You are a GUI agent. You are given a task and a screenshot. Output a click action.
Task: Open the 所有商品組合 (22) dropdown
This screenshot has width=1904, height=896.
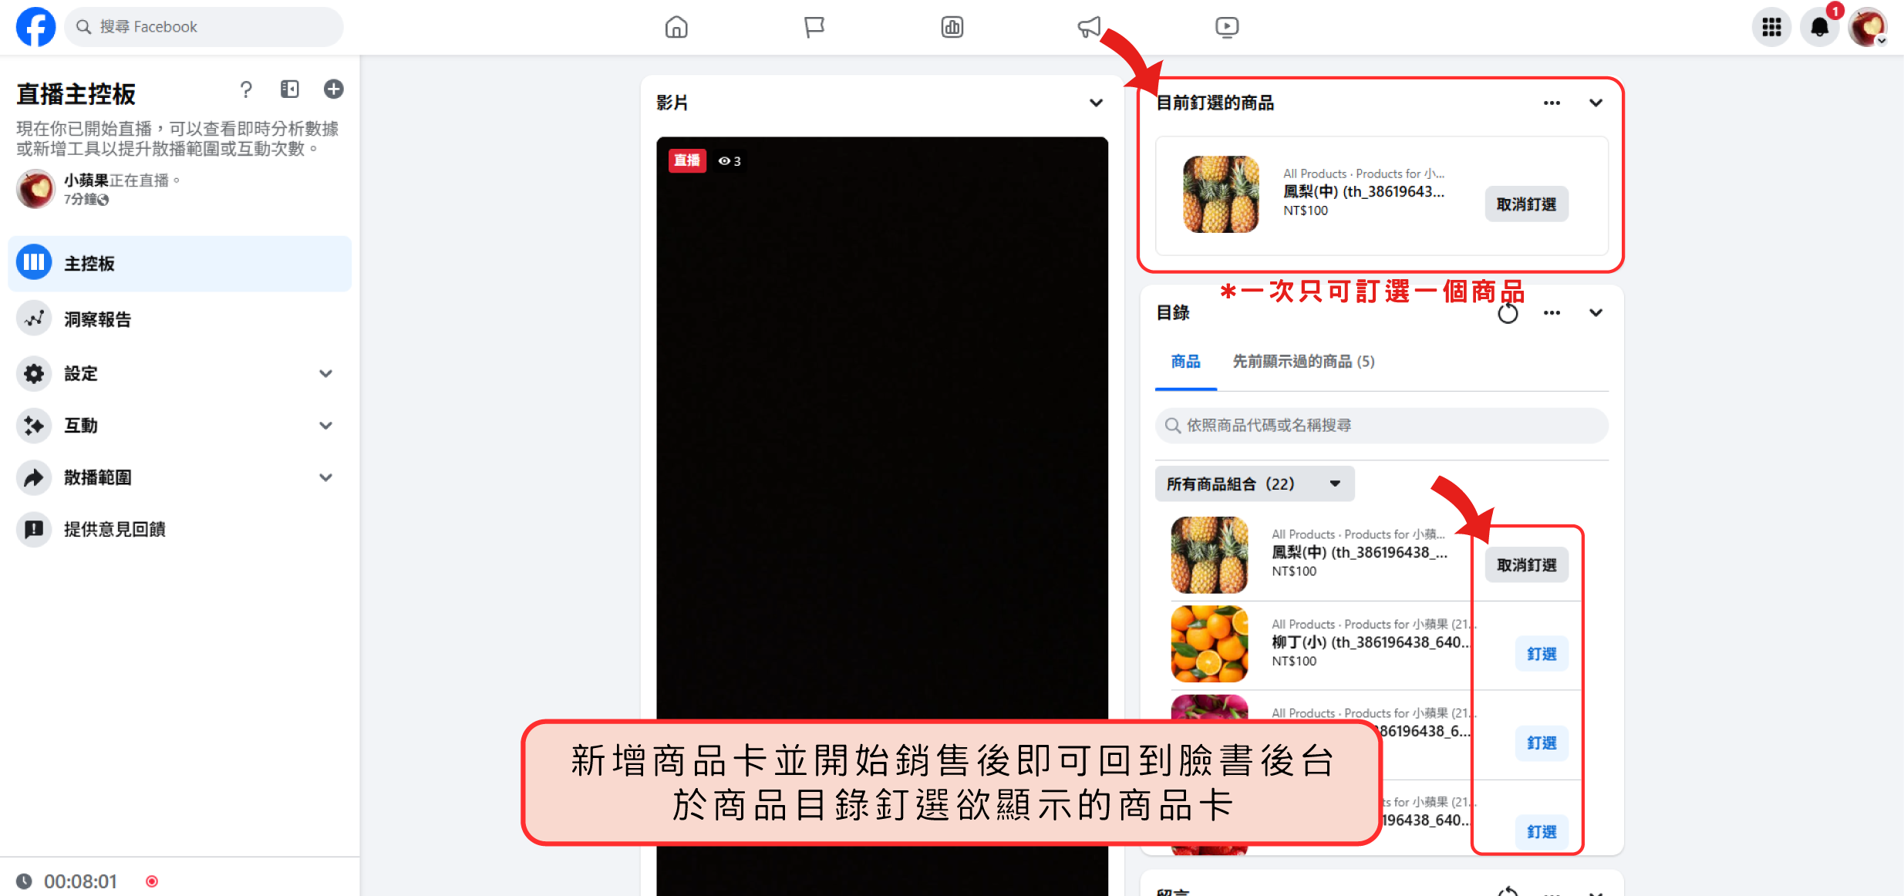click(1254, 484)
